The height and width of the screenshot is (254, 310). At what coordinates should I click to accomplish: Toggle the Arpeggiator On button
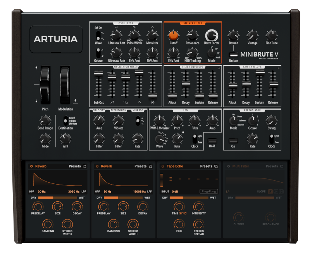[233, 141]
